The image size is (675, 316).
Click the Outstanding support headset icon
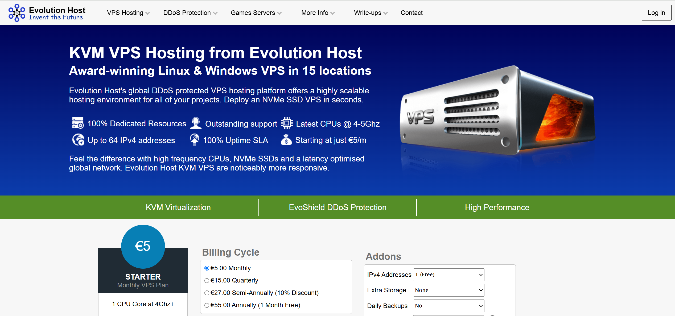196,123
